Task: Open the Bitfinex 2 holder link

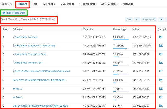Action: pos(17,89)
